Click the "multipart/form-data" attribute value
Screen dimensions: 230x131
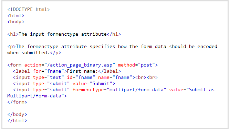pos(136,90)
